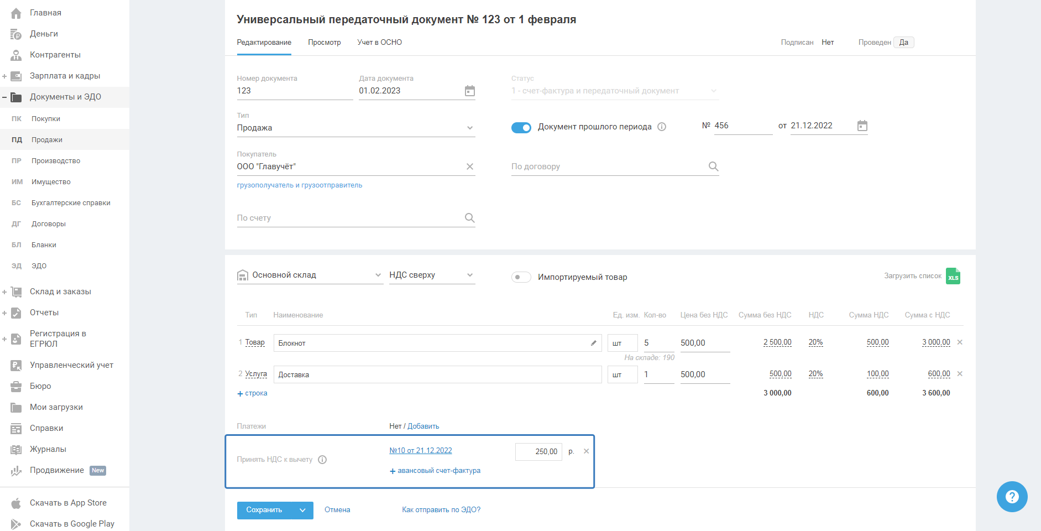This screenshot has width=1041, height=531.
Task: Enable 'Импортируемый товар' toggle
Action: [521, 277]
